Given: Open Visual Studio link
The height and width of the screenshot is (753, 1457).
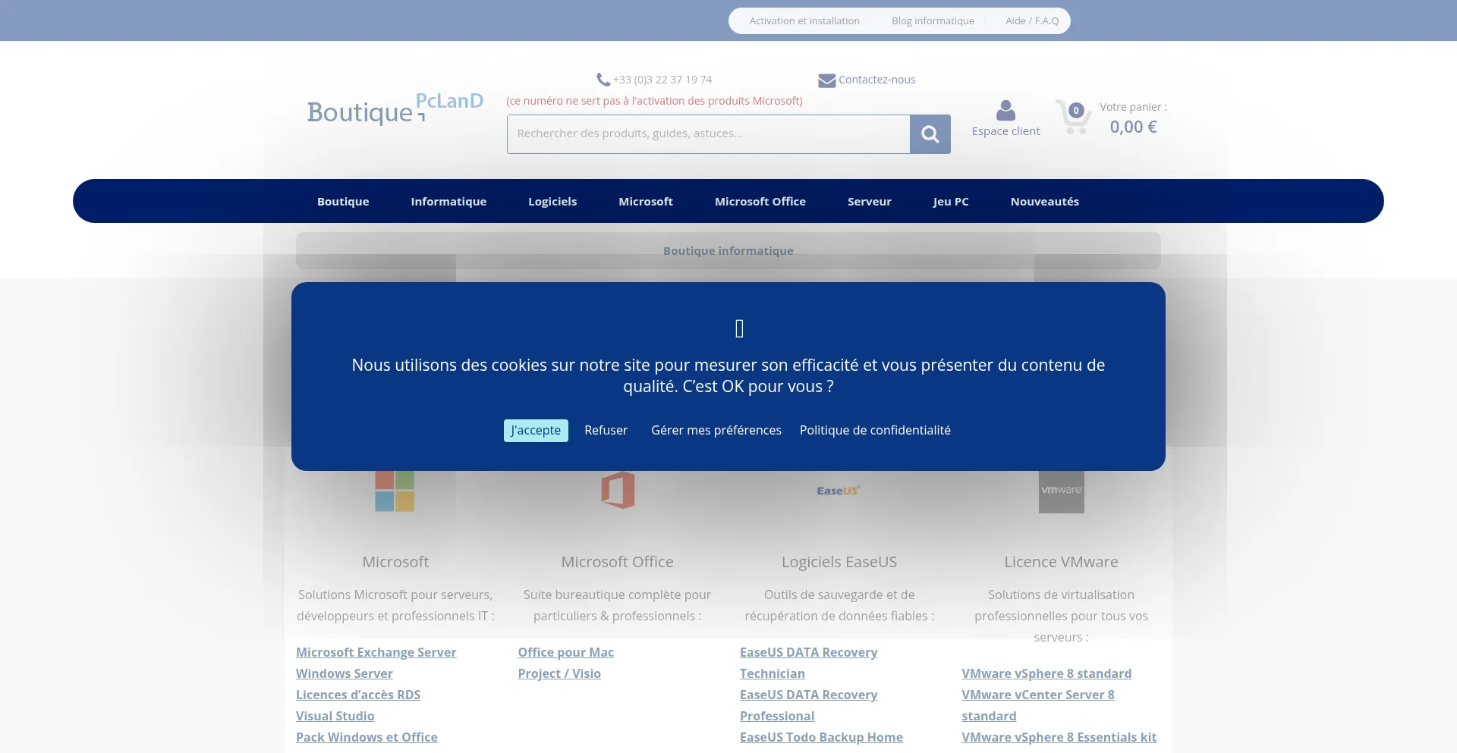Looking at the screenshot, I should point(335,717).
